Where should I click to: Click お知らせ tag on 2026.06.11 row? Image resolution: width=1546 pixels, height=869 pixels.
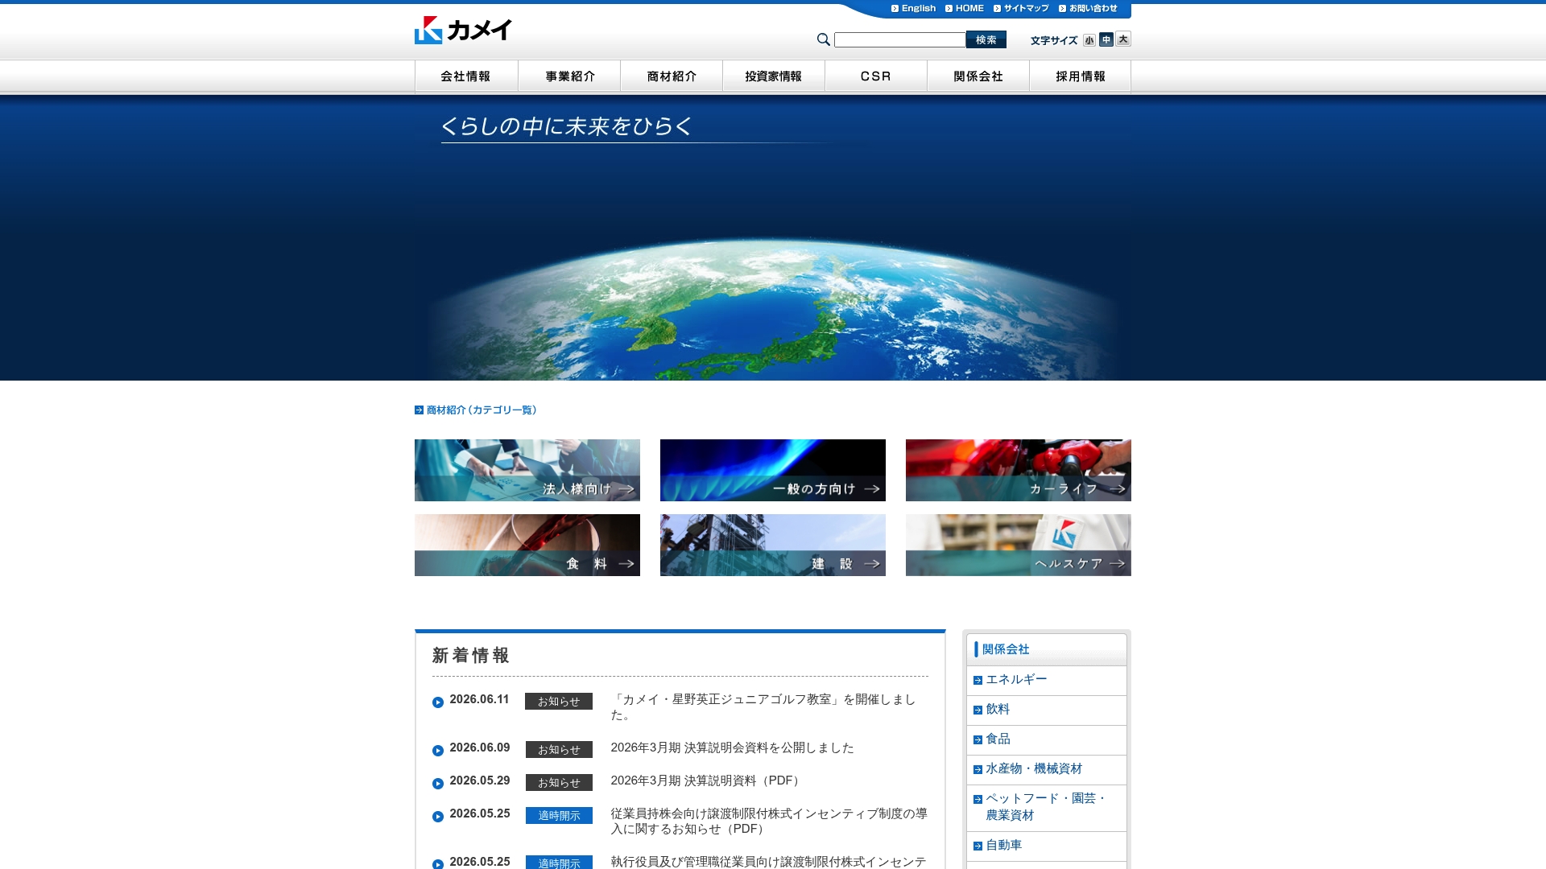pos(559,702)
